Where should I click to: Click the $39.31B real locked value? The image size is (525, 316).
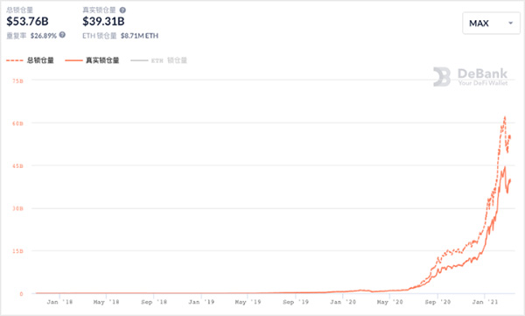coord(103,22)
